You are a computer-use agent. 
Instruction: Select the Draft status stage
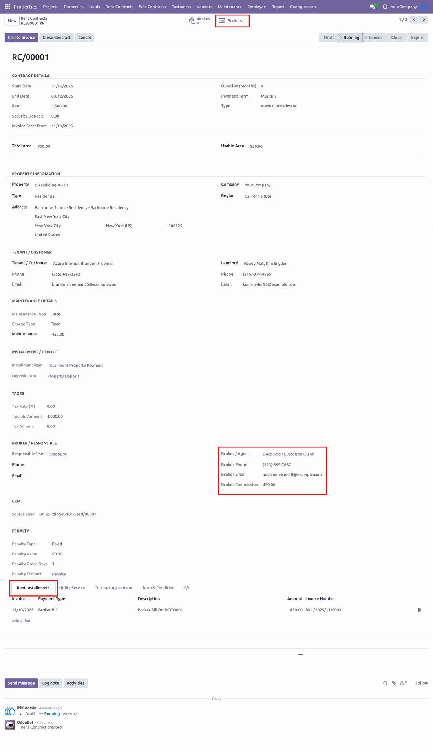click(x=329, y=38)
